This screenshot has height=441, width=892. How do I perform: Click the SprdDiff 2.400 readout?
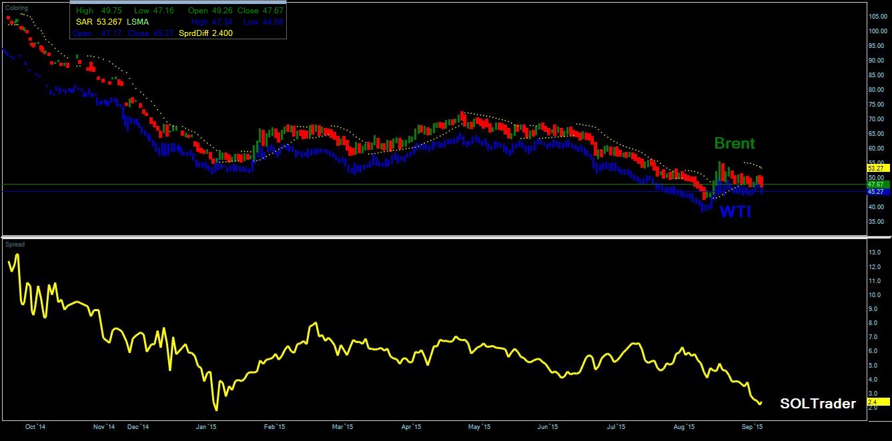[206, 33]
